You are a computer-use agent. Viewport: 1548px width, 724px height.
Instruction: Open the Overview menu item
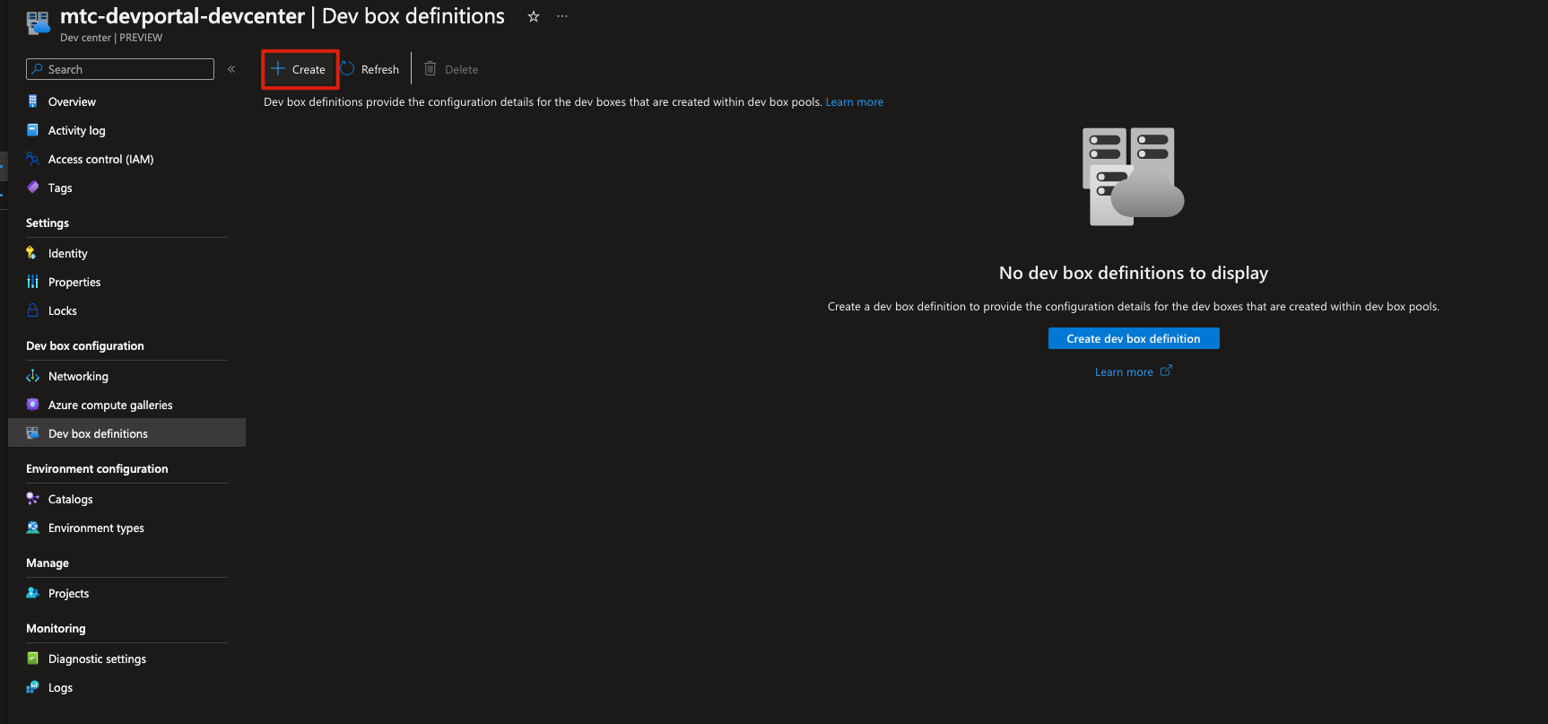[72, 101]
